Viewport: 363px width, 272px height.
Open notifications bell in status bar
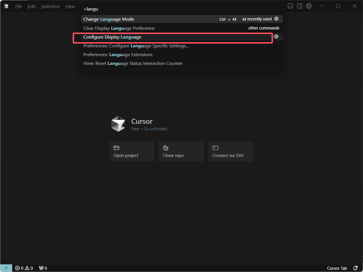pyautogui.click(x=355, y=268)
